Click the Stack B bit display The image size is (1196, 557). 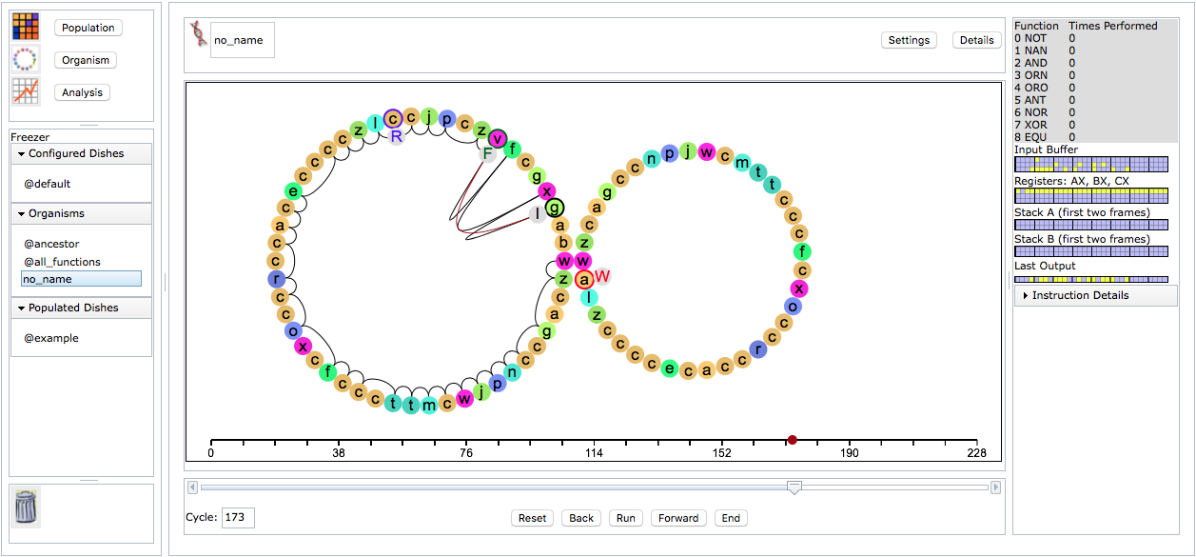[x=1090, y=251]
